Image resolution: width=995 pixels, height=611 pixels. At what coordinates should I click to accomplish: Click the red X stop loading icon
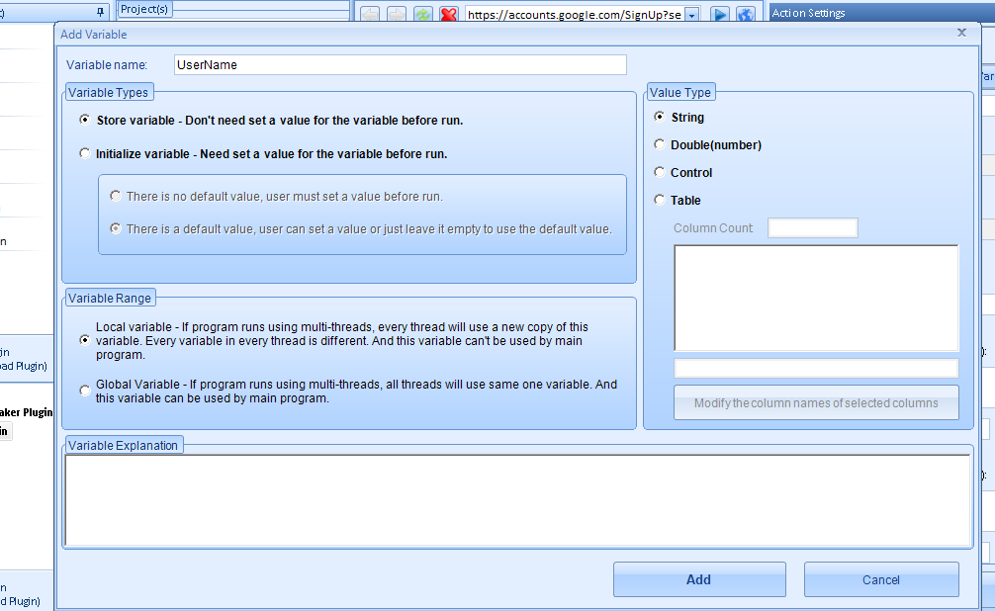pyautogui.click(x=448, y=14)
